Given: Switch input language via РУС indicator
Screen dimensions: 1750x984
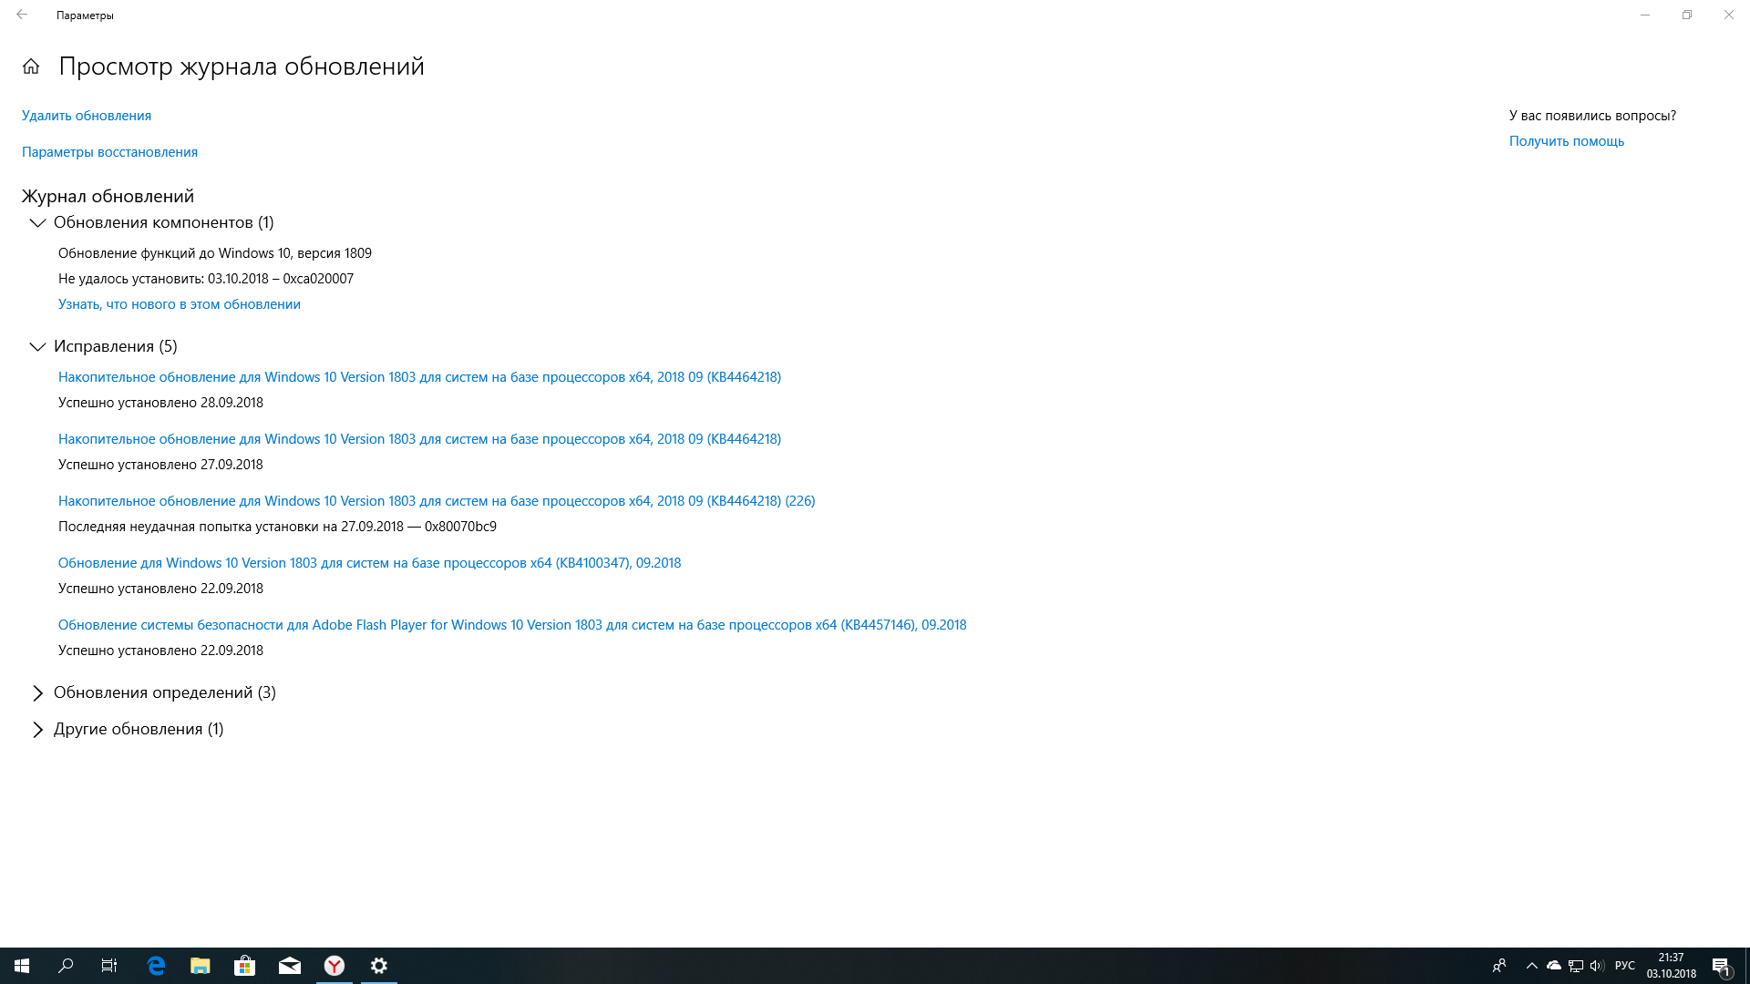Looking at the screenshot, I should (x=1624, y=966).
